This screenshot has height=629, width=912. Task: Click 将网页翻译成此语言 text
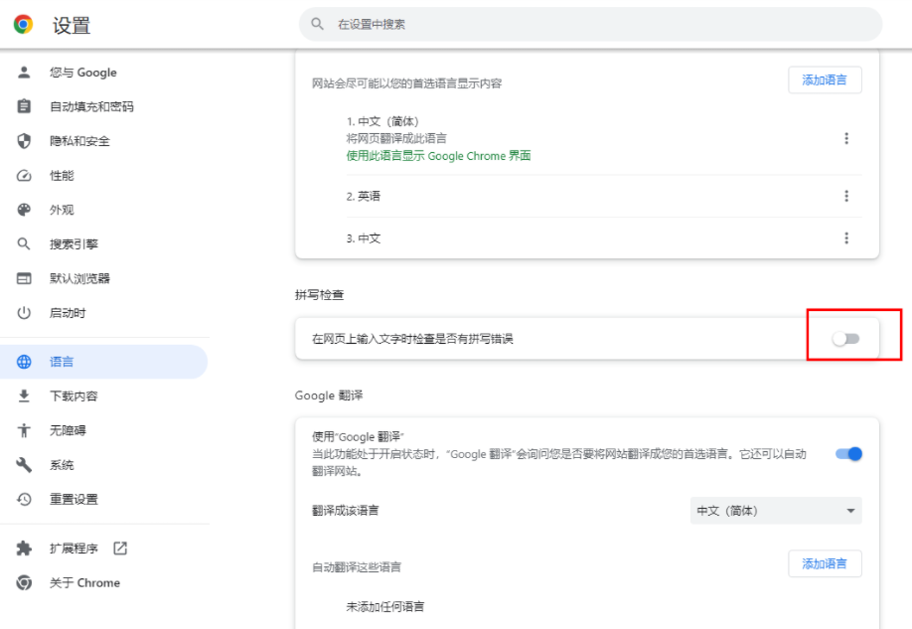(396, 138)
